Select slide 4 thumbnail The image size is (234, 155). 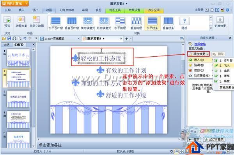coord(18,120)
